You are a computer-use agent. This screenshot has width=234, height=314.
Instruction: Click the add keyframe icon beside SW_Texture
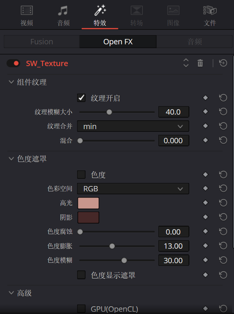pos(223,63)
